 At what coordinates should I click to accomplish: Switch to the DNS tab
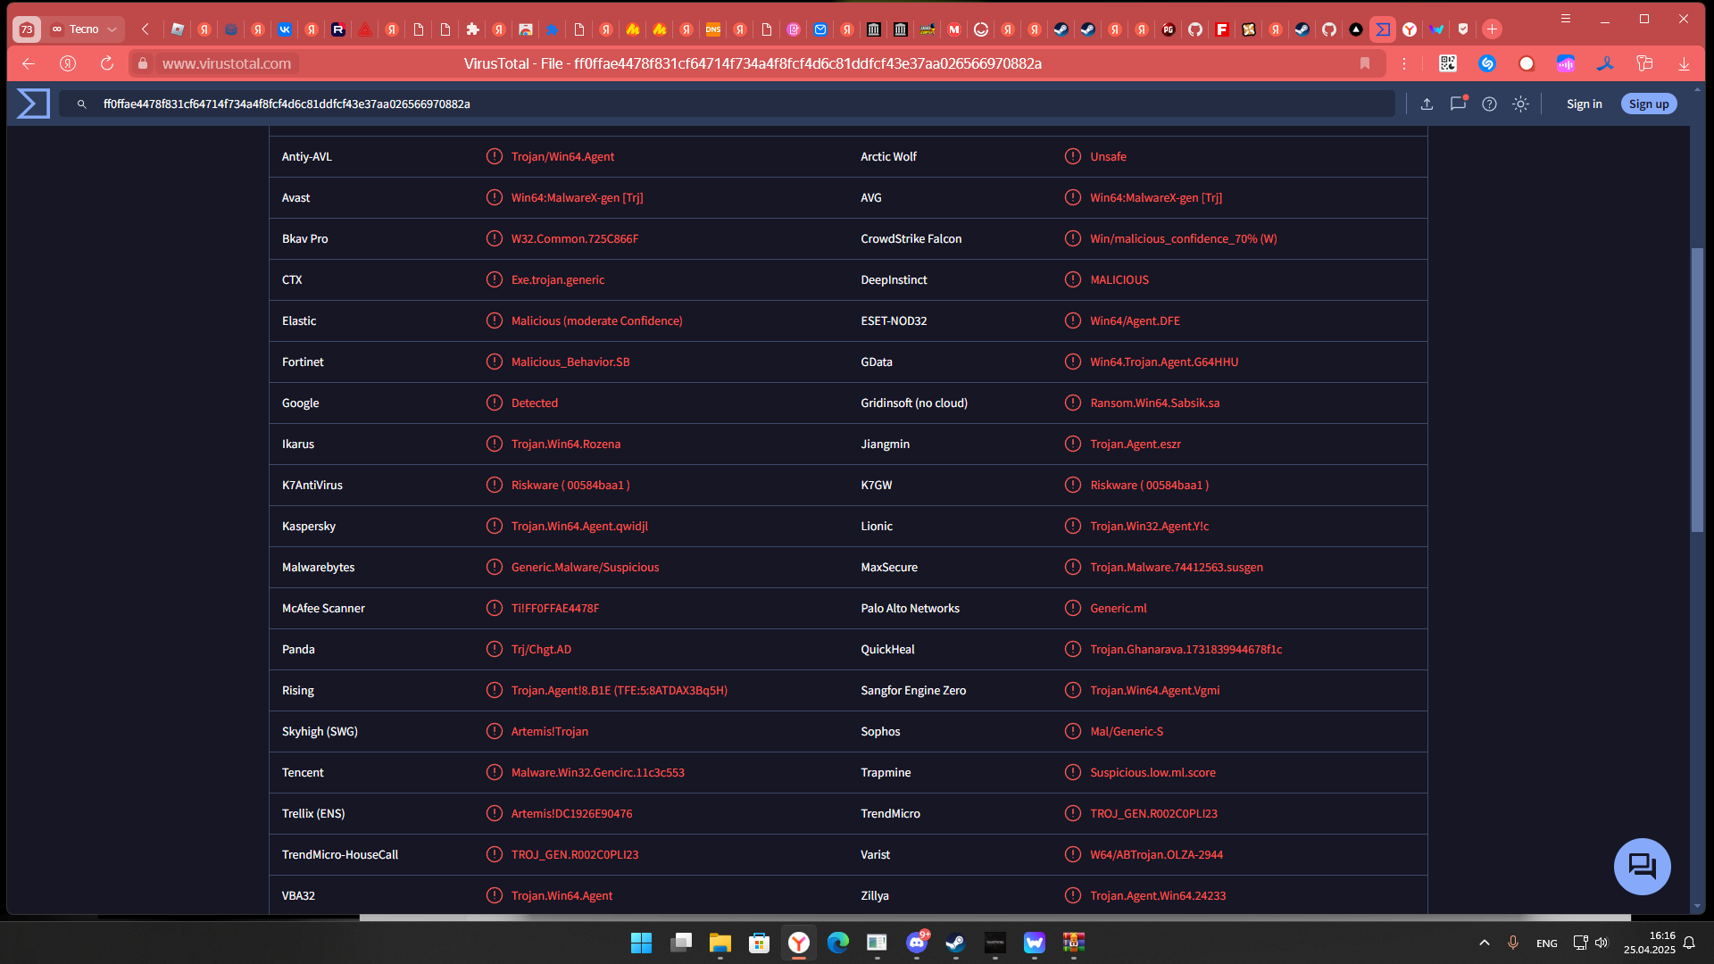[713, 29]
